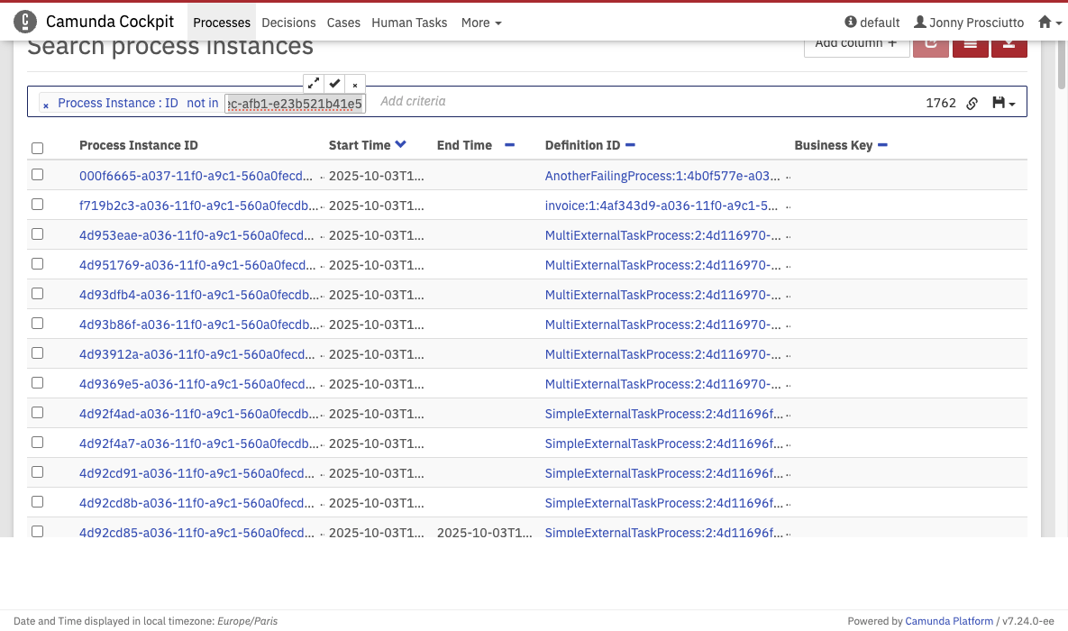This screenshot has height=631, width=1068.
Task: Switch to Human Tasks tab
Action: pyautogui.click(x=409, y=23)
